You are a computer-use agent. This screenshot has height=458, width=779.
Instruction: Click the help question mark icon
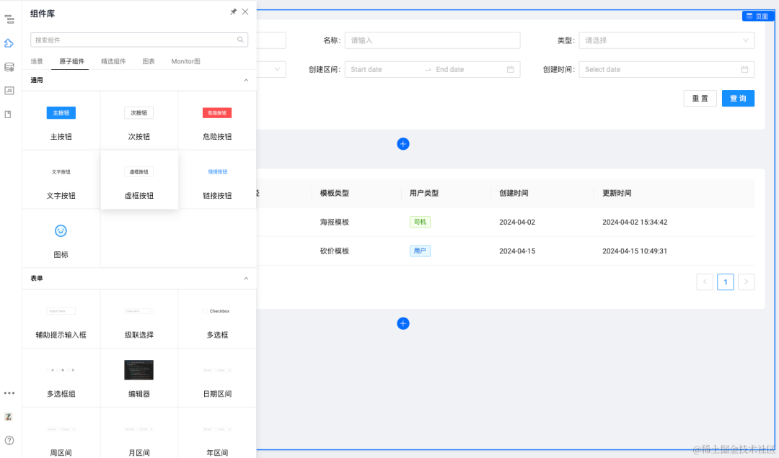(9, 440)
